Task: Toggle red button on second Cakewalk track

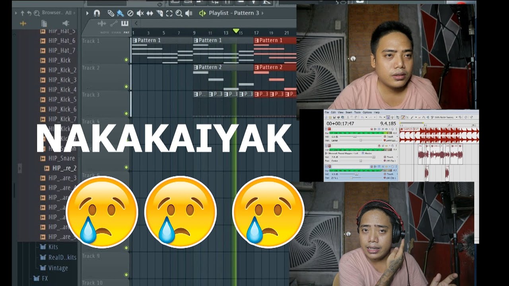Action: point(329,145)
